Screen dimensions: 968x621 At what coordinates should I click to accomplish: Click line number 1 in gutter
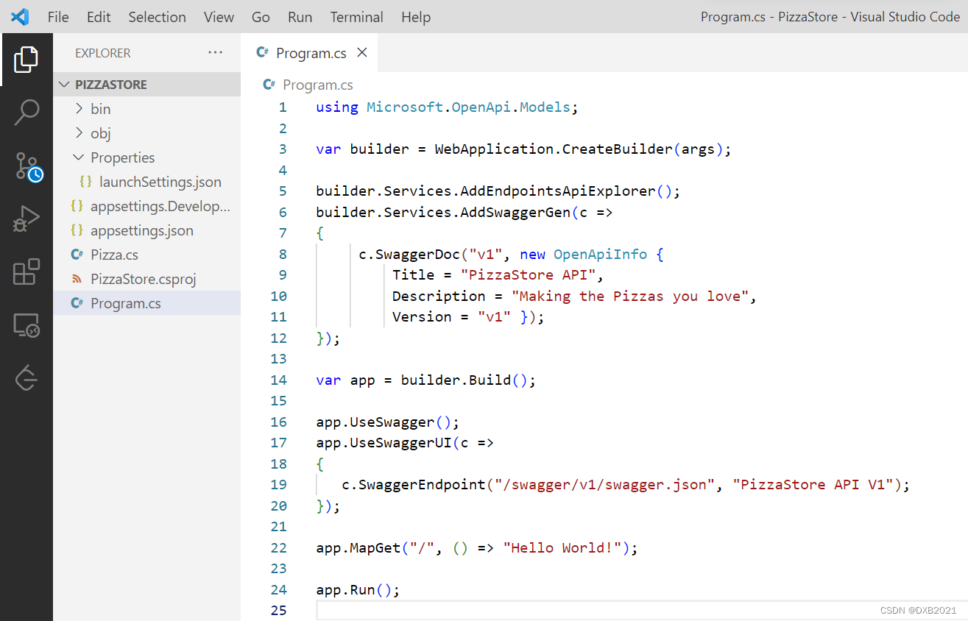tap(283, 107)
